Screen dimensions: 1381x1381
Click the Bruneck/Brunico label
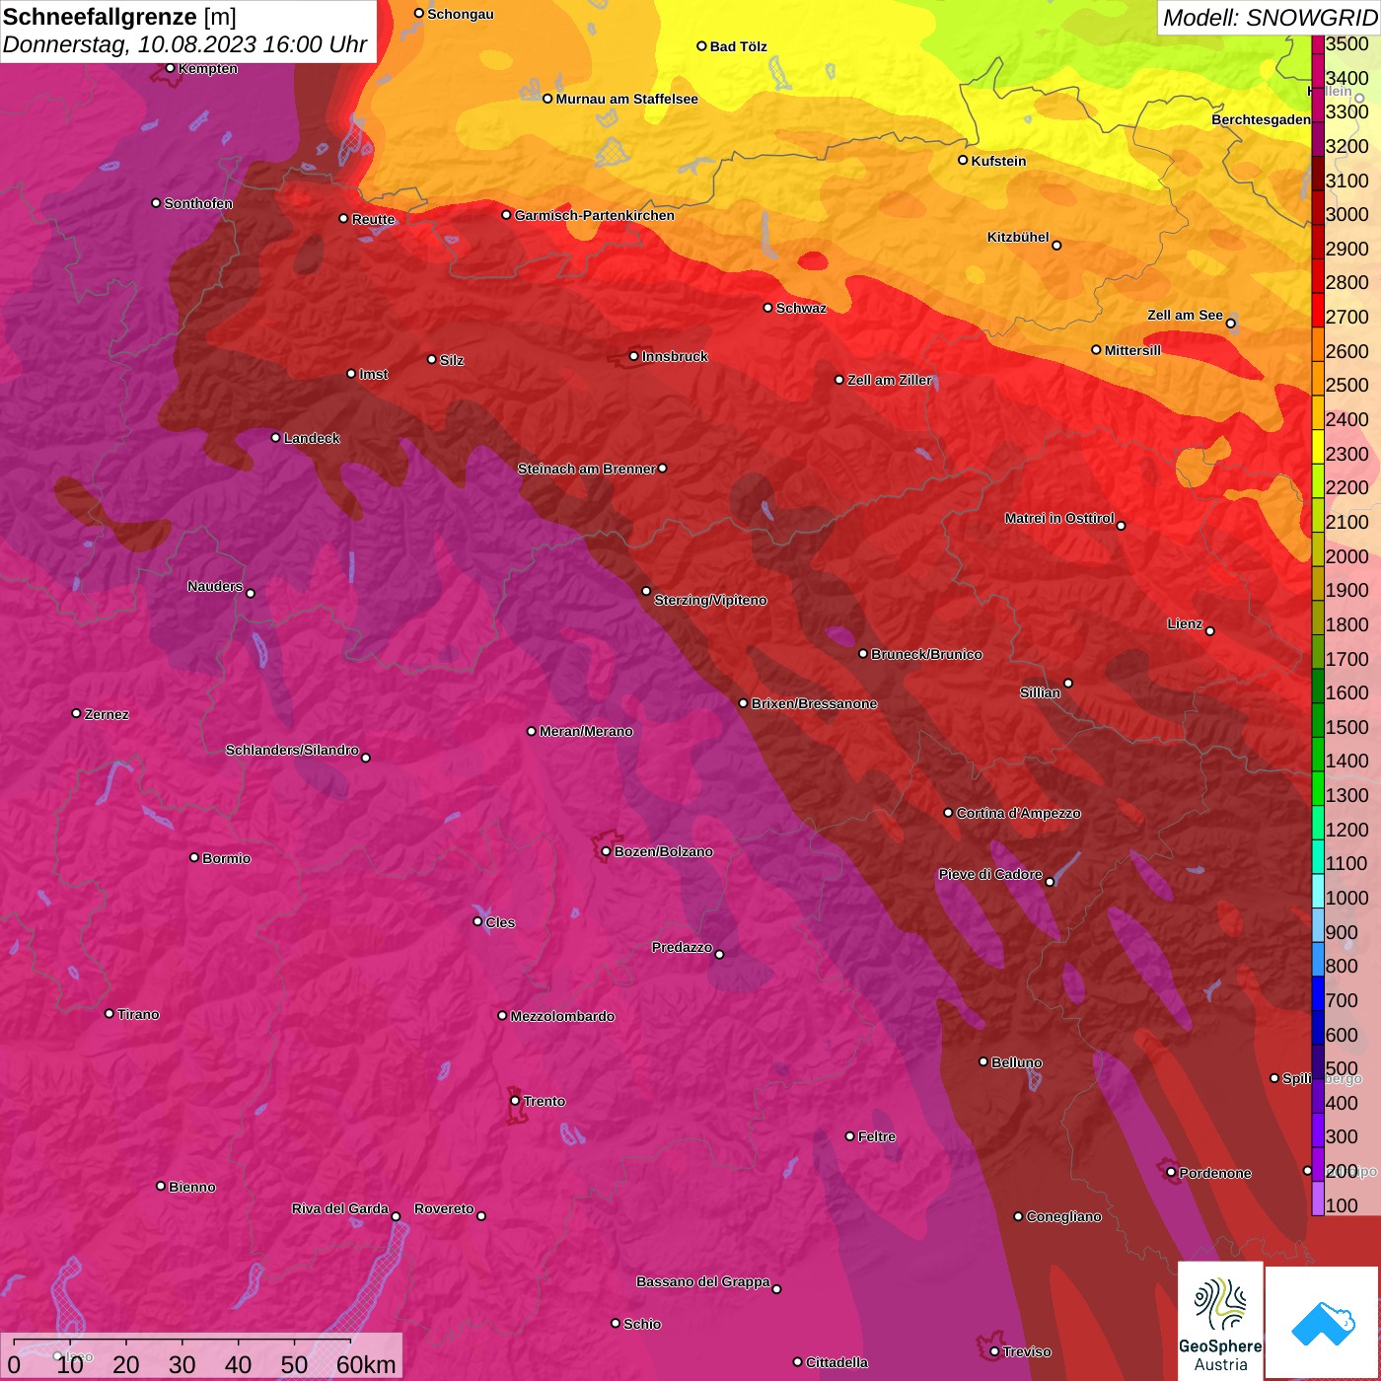click(926, 654)
